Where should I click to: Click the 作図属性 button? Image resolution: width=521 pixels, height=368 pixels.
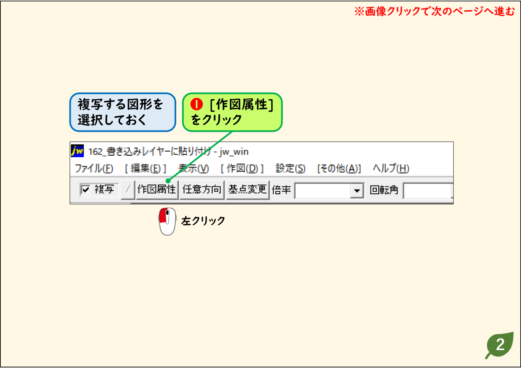pos(157,190)
